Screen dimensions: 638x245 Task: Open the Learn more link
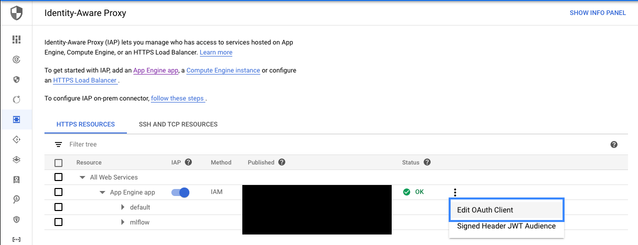click(x=216, y=52)
